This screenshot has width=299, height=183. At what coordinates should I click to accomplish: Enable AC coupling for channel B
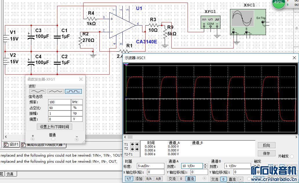click(x=215, y=179)
